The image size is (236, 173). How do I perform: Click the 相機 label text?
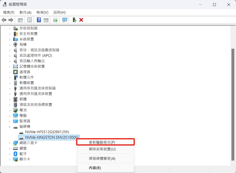(x=23, y=45)
